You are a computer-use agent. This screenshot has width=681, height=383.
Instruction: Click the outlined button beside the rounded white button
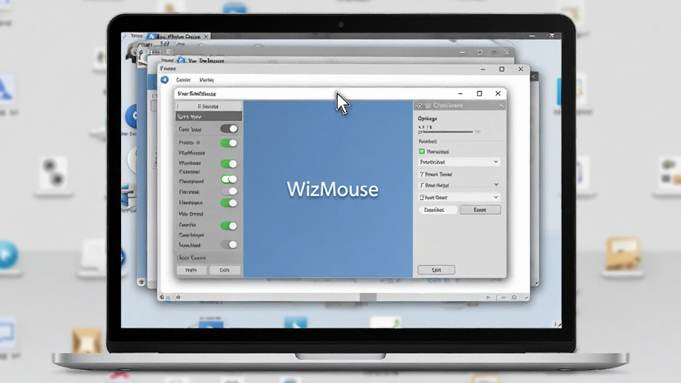click(x=480, y=209)
